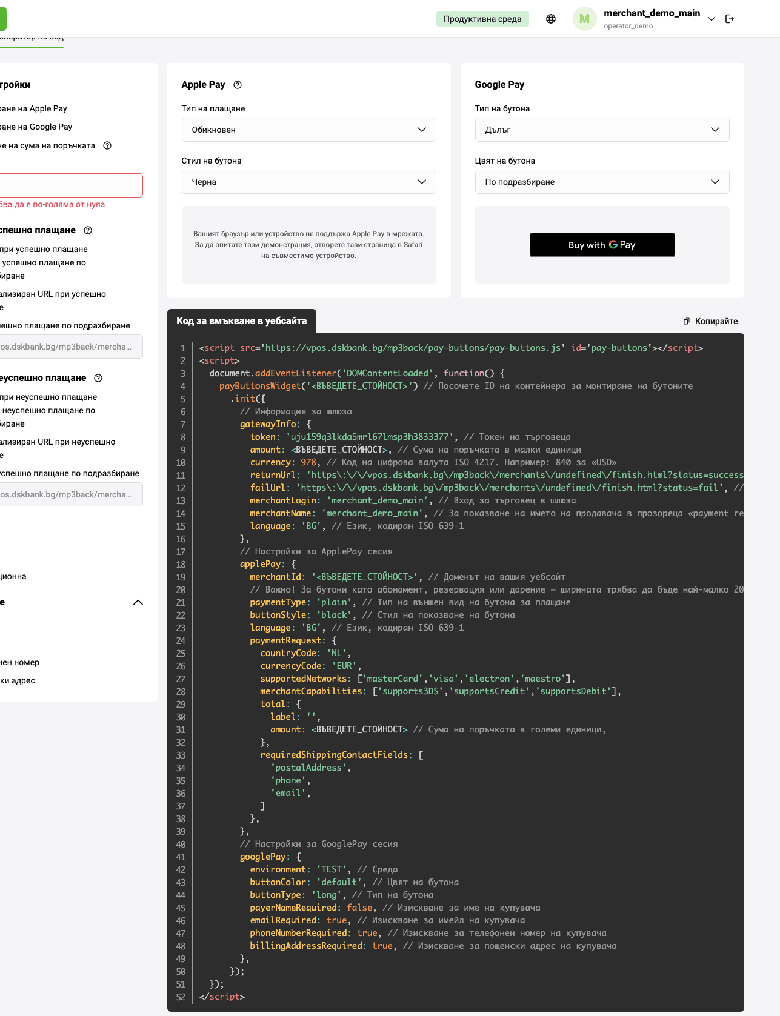780x1016 pixels.
Task: Collapse the expanded section in left settings panel
Action: coord(138,602)
